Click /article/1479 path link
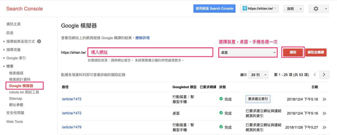 click(x=72, y=127)
